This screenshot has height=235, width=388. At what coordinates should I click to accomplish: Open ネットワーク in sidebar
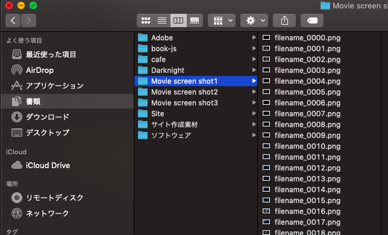[40, 213]
